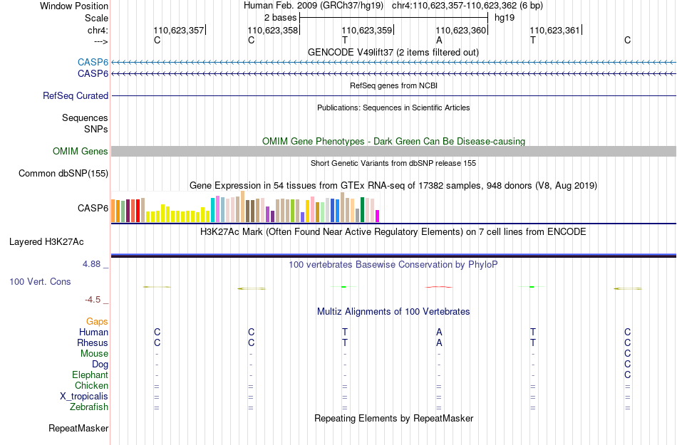677x445 pixels.
Task: Click the dark green GTEx expression bar
Action: (x=362, y=210)
